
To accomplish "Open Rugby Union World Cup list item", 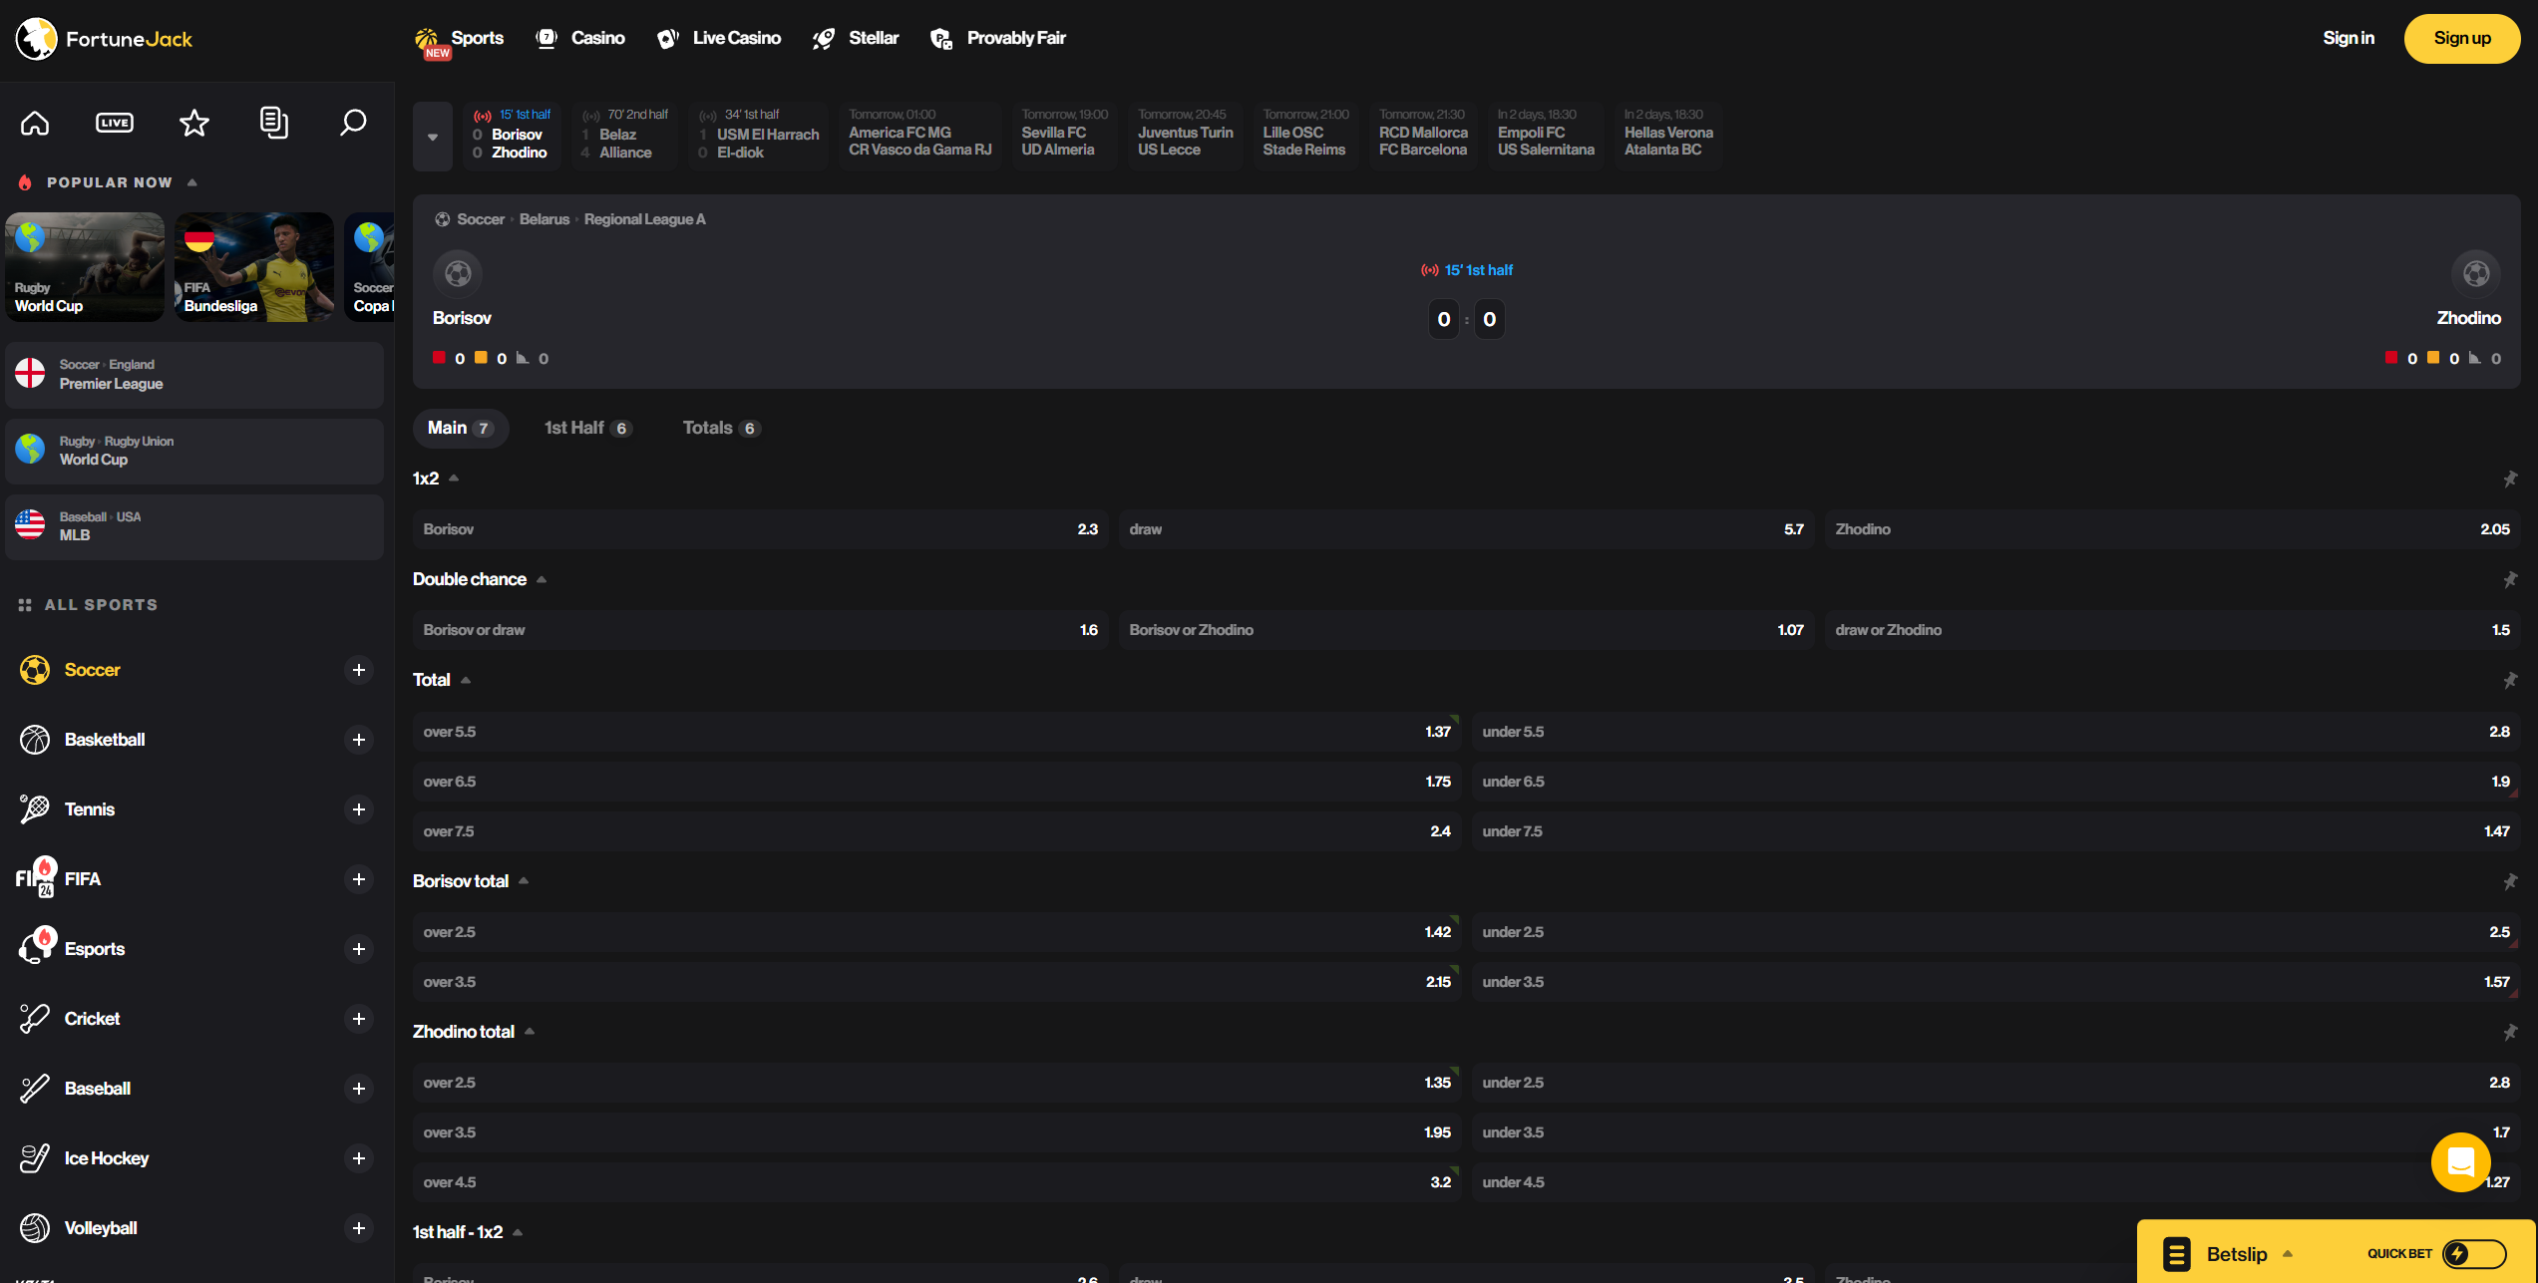I will (194, 451).
